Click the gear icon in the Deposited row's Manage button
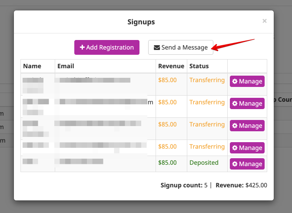This screenshot has width=292, height=213. click(235, 164)
